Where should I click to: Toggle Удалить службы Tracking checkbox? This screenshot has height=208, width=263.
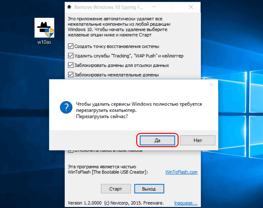coord(71,55)
